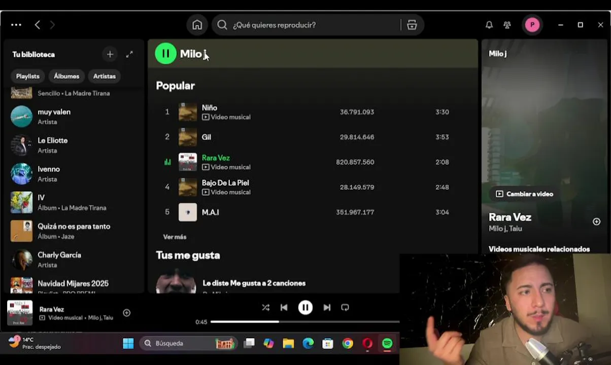This screenshot has height=365, width=611.
Task: Go back with the left arrow
Action: (x=37, y=25)
